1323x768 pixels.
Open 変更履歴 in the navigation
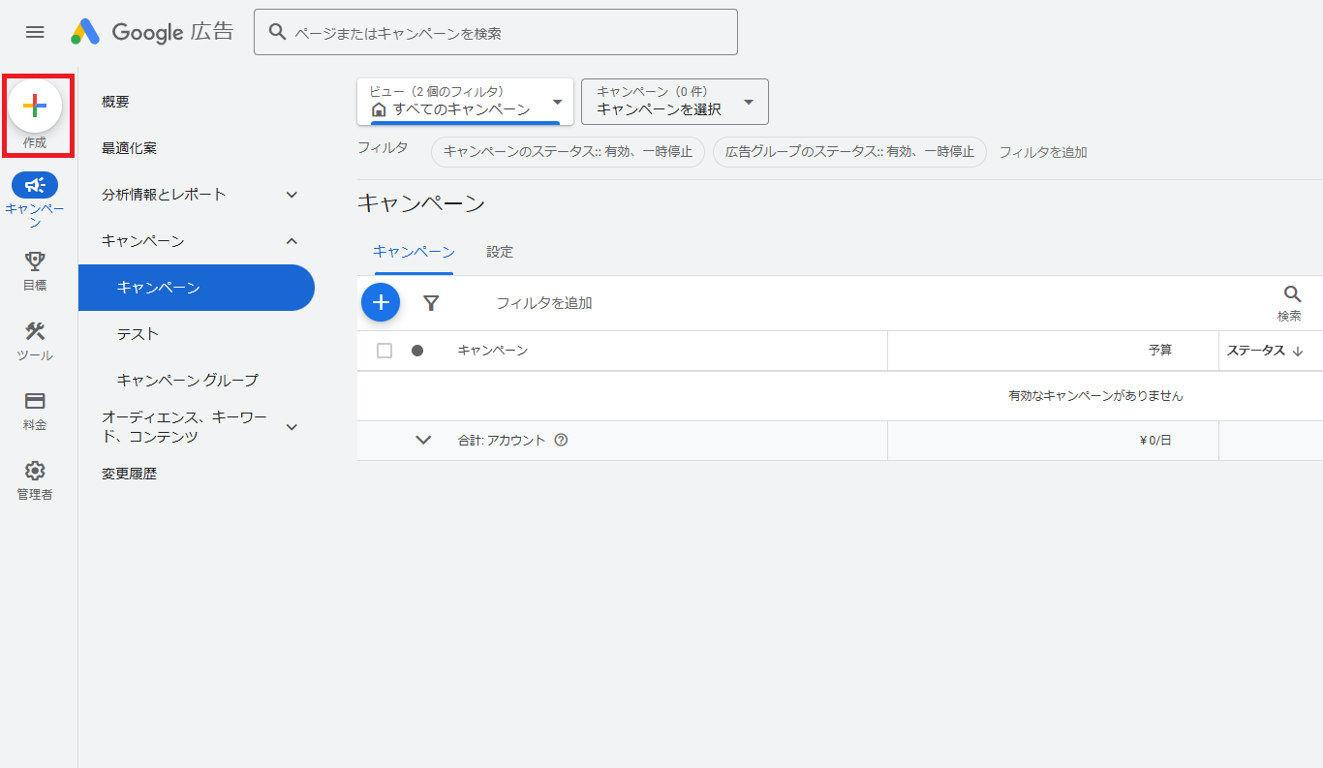[129, 474]
